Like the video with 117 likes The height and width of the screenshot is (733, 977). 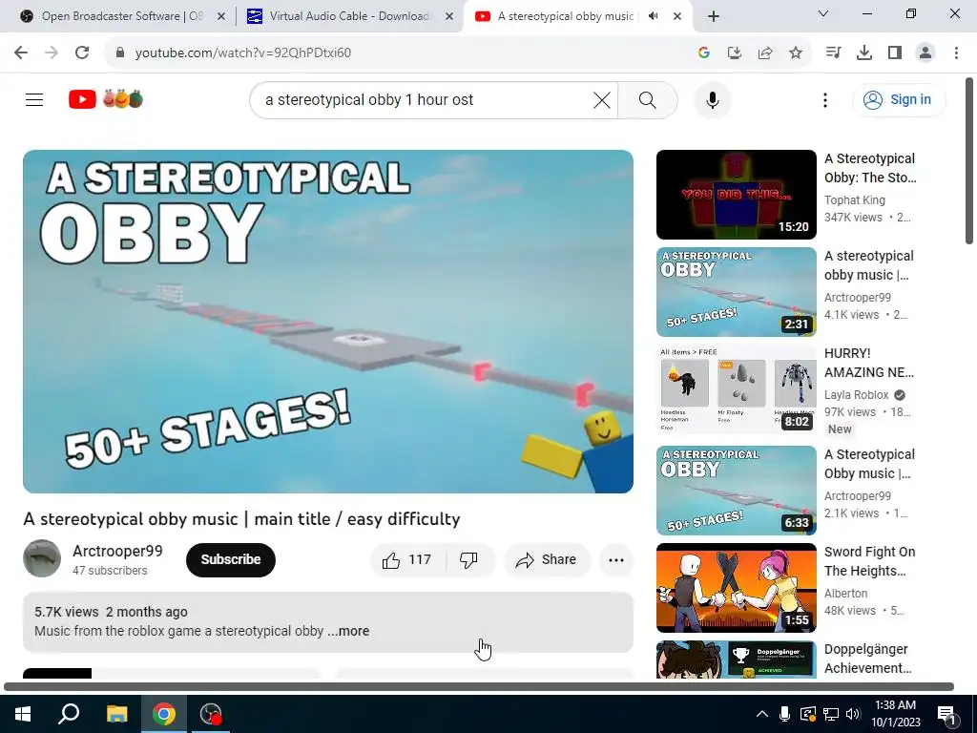click(407, 559)
